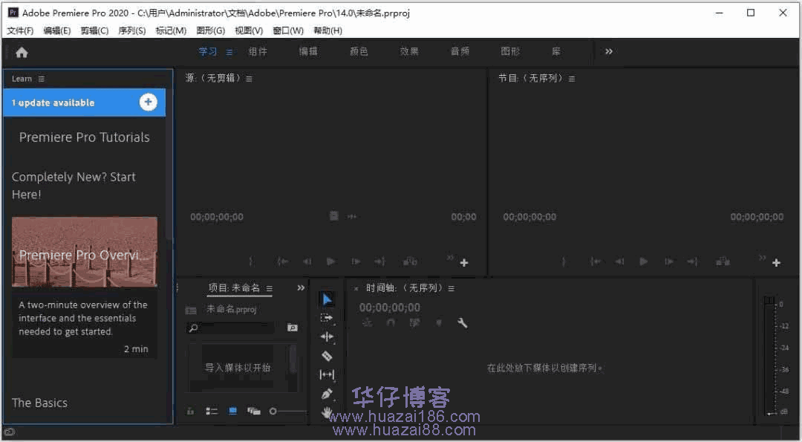802x442 pixels.
Task: Switch to the 颜色 workspace
Action: coord(359,51)
